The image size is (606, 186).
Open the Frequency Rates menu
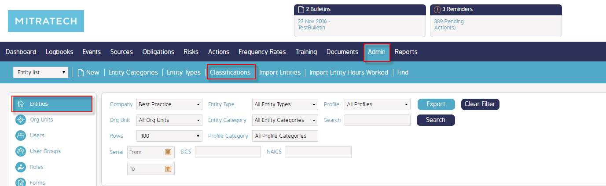tap(262, 52)
